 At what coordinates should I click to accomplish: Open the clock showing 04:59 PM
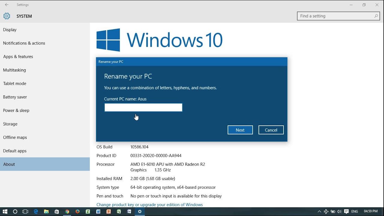pos(370,211)
